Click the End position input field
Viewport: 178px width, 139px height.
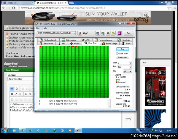(123, 67)
